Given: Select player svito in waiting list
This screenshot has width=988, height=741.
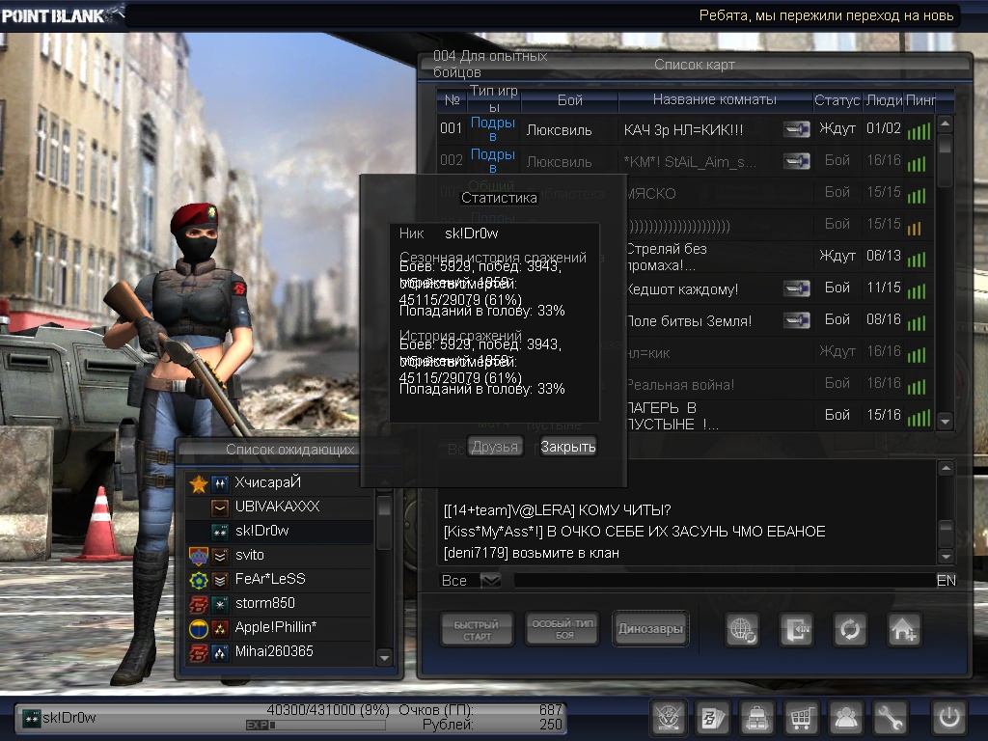Looking at the screenshot, I should coord(279,556).
